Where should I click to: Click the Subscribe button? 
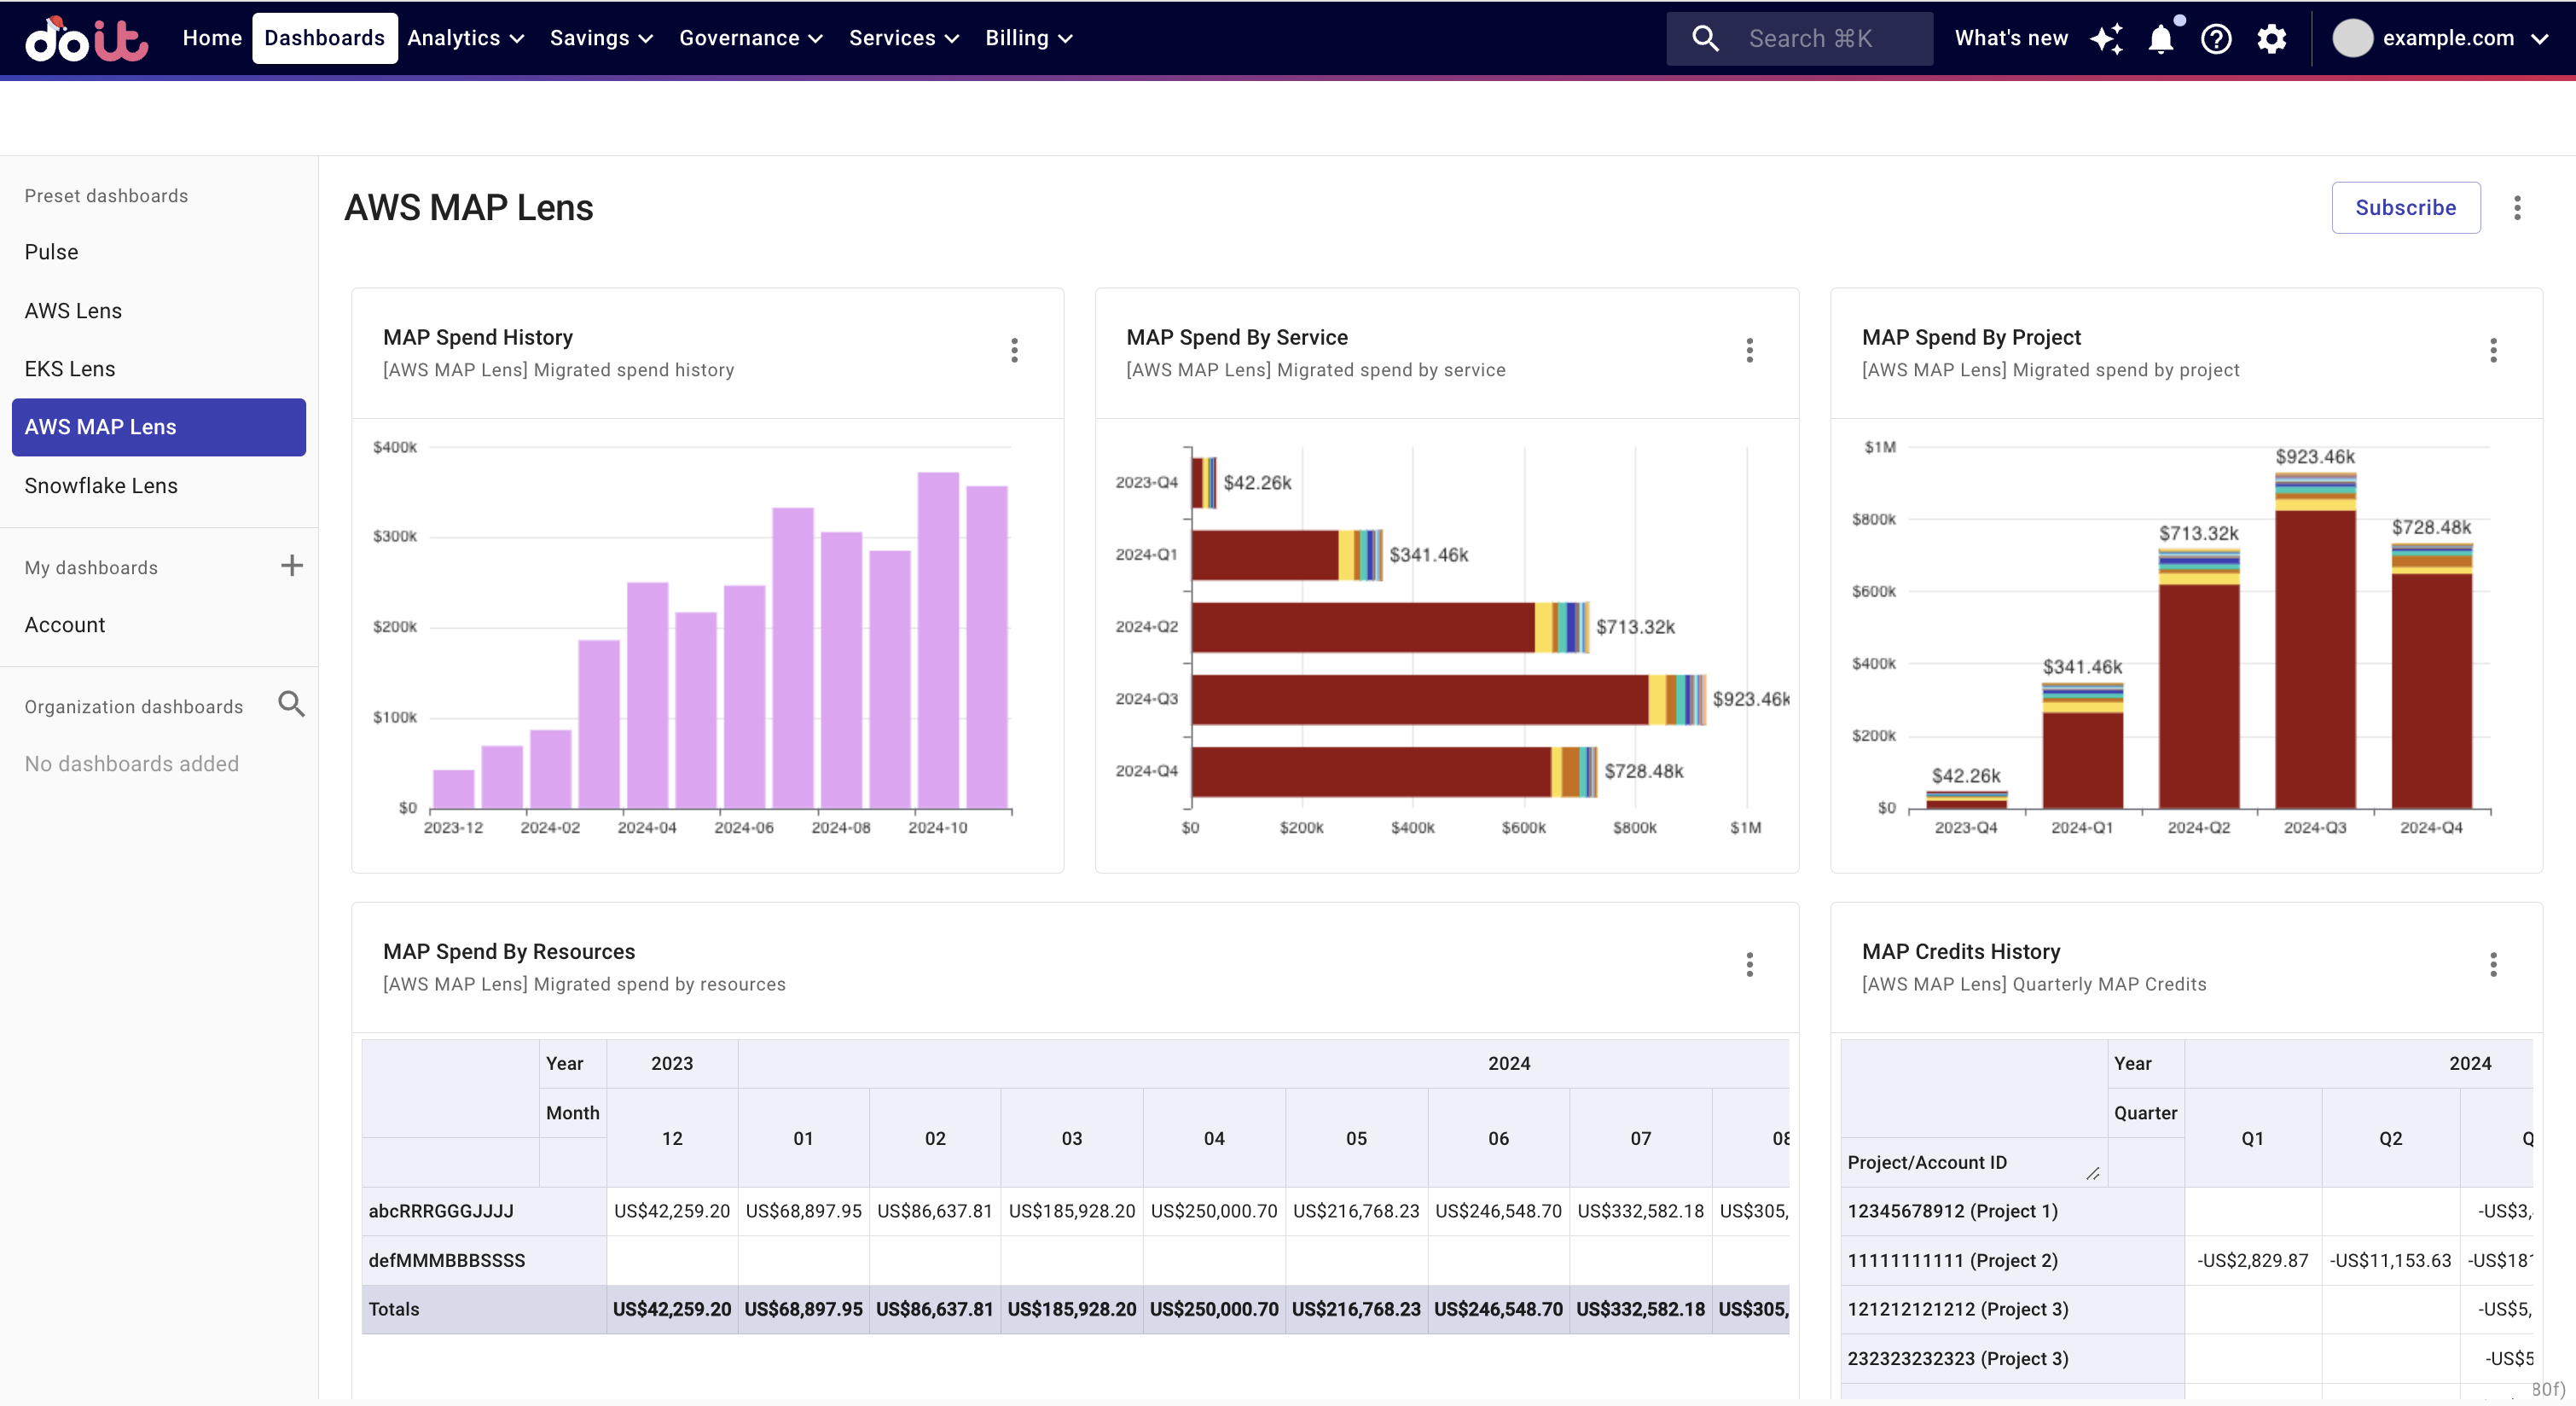pos(2405,208)
